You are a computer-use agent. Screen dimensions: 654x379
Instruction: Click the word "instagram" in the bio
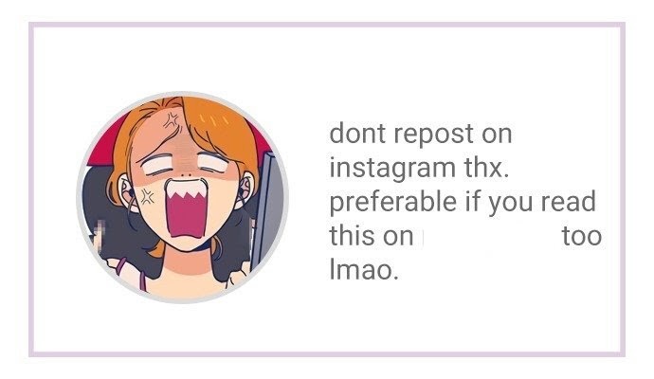click(392, 168)
